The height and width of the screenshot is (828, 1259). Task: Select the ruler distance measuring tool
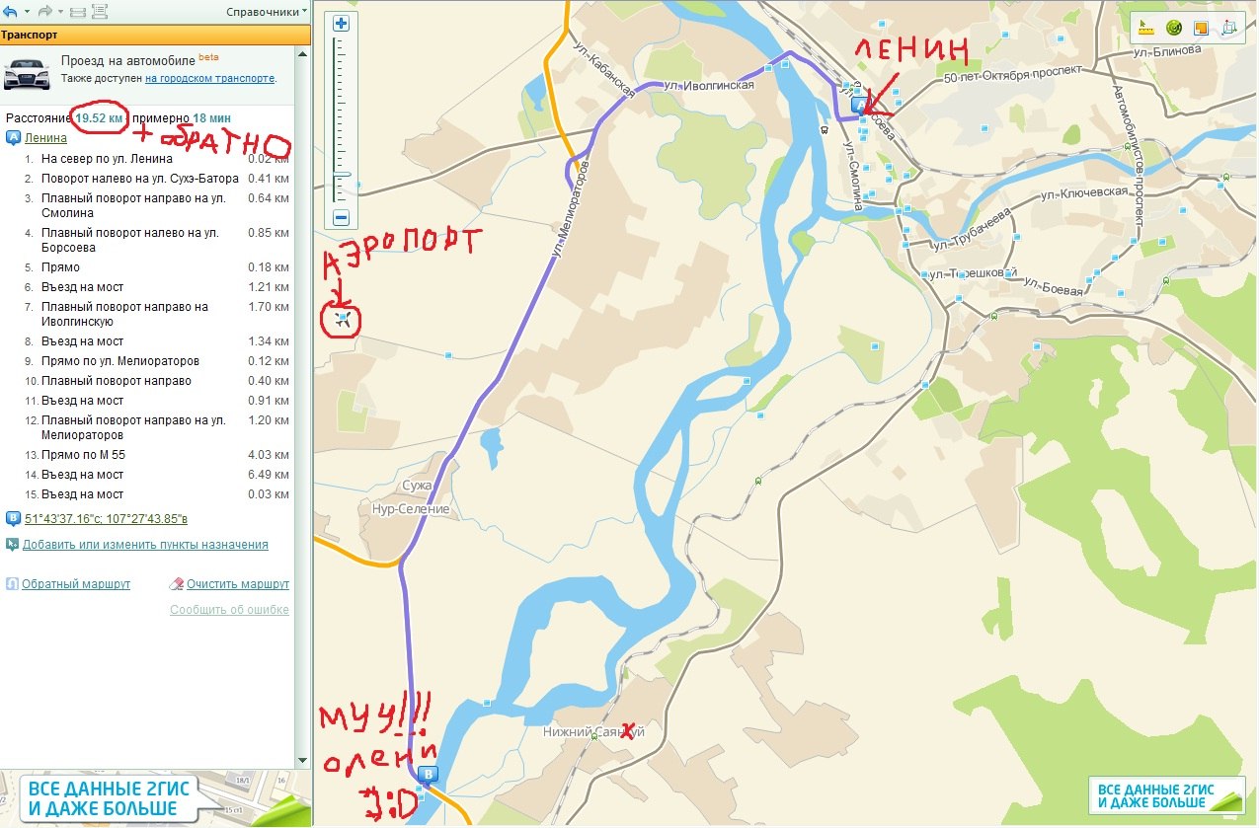[1146, 28]
